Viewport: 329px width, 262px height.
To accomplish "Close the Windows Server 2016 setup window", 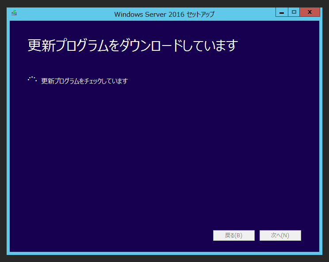I will [x=310, y=12].
